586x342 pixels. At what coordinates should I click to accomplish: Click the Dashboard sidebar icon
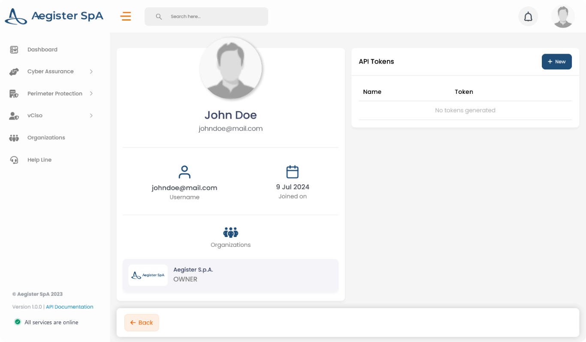[14, 50]
